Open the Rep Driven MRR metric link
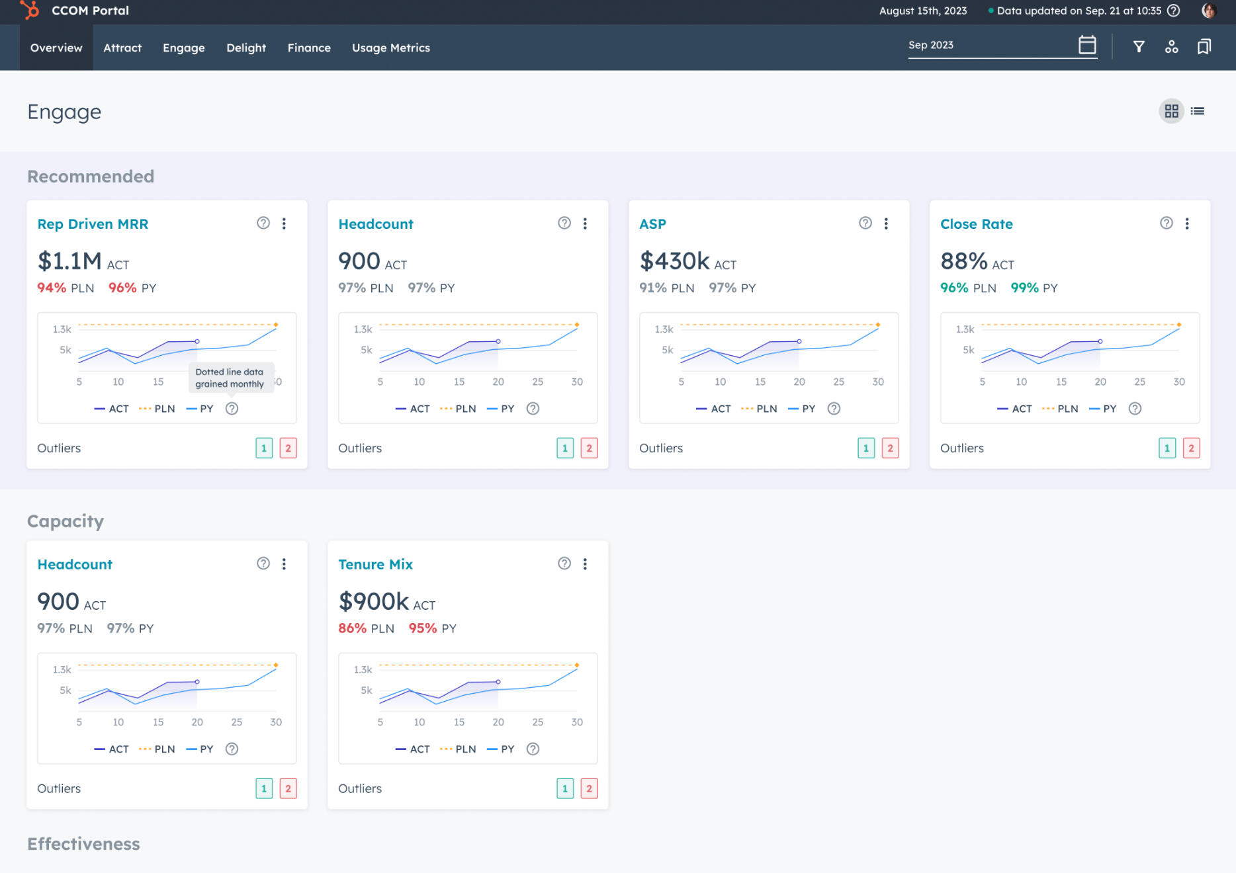The width and height of the screenshot is (1236, 873). 93,224
